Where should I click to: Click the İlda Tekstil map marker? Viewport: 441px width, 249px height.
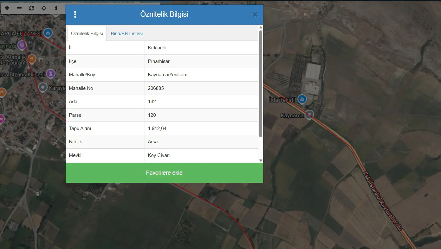pyautogui.click(x=302, y=99)
